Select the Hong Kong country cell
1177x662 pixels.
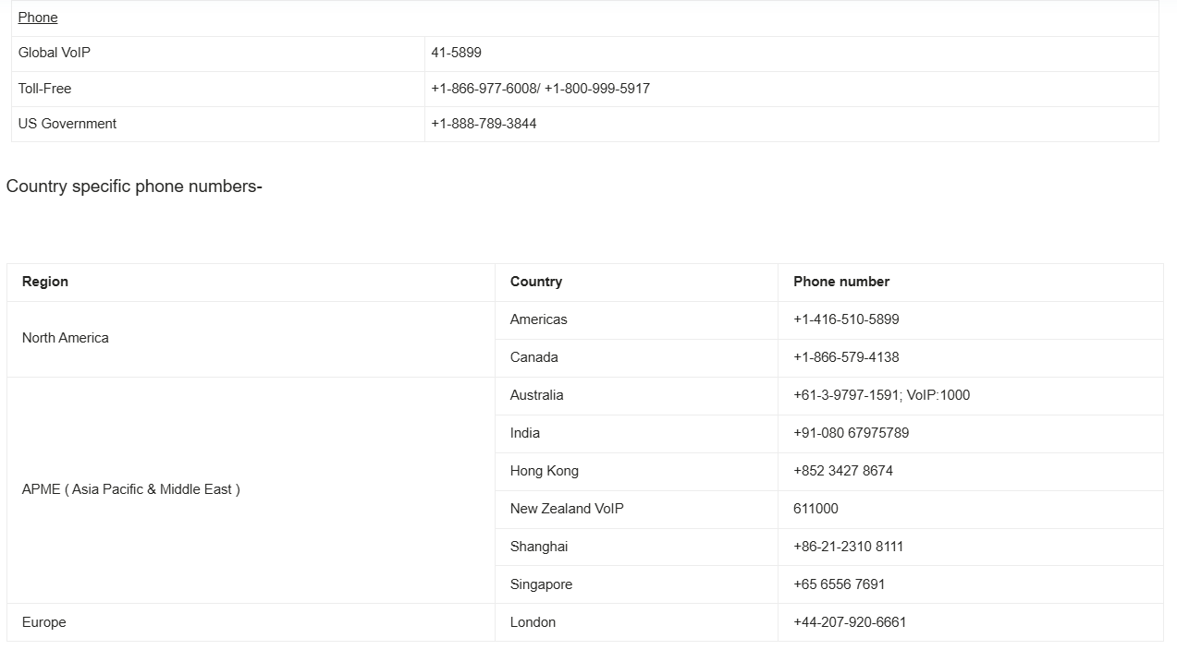click(545, 471)
